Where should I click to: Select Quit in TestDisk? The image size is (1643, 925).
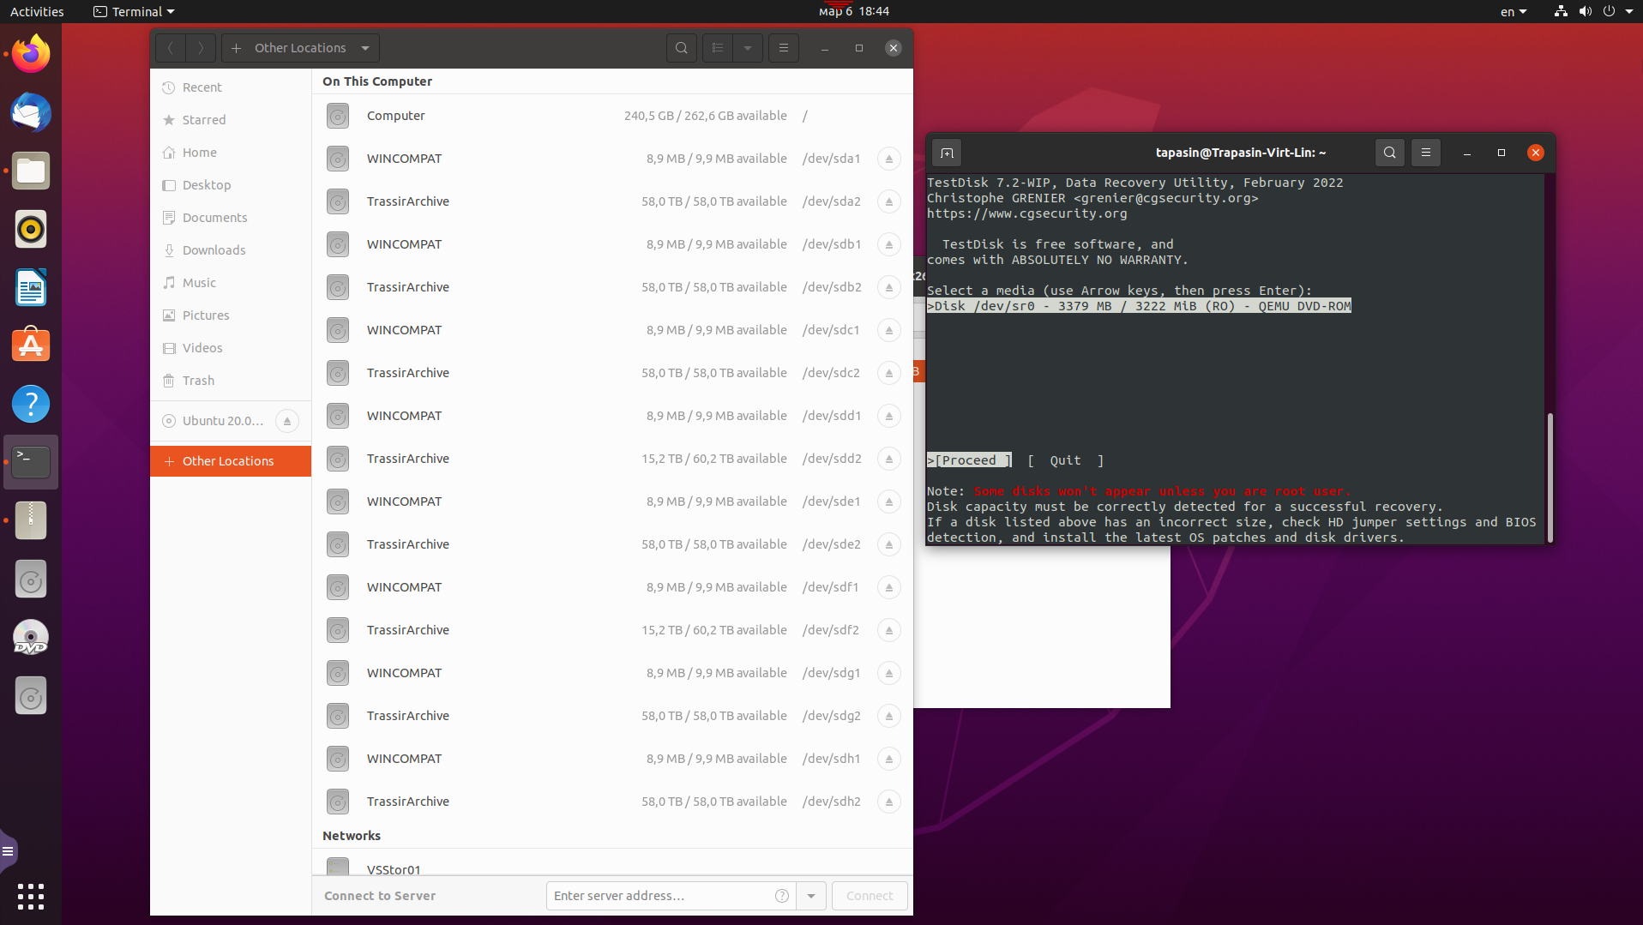[x=1066, y=460]
